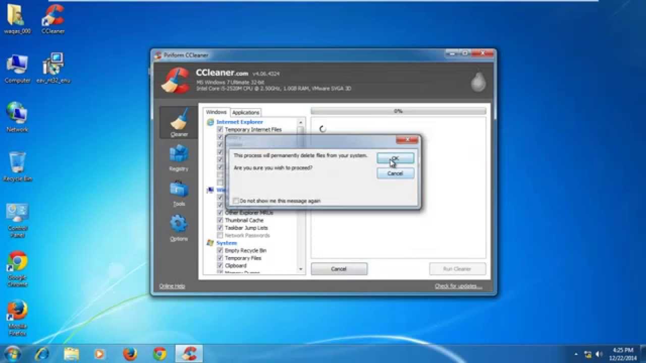This screenshot has width=646, height=363.
Task: Switch to the Windows tab
Action: [x=217, y=112]
